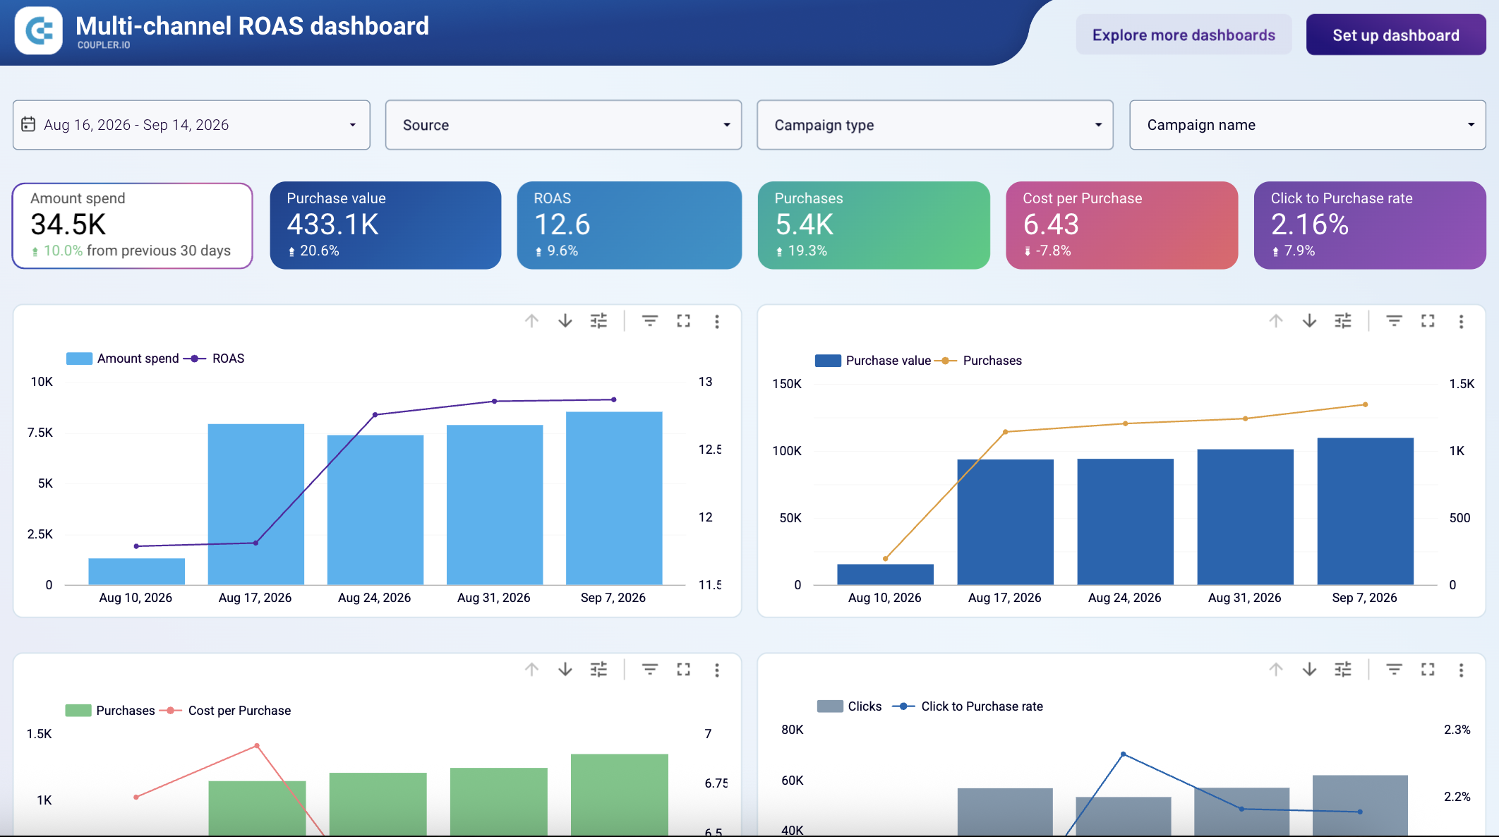This screenshot has width=1499, height=837.
Task: Drill up in Cost per Purchase chart
Action: point(531,669)
